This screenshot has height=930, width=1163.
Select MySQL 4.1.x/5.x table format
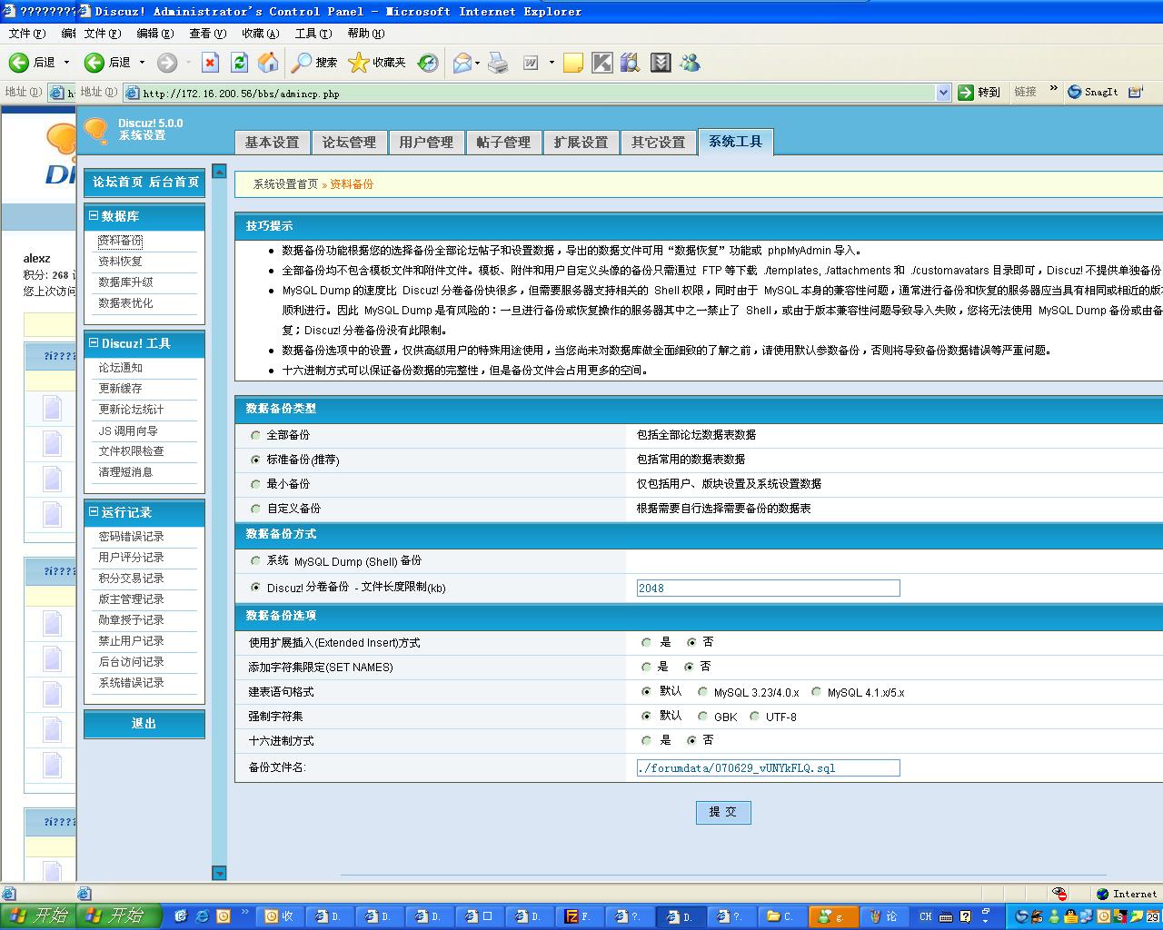click(816, 692)
